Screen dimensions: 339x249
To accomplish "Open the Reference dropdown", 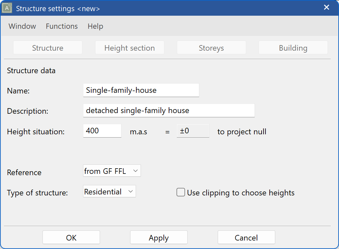I will point(112,171).
